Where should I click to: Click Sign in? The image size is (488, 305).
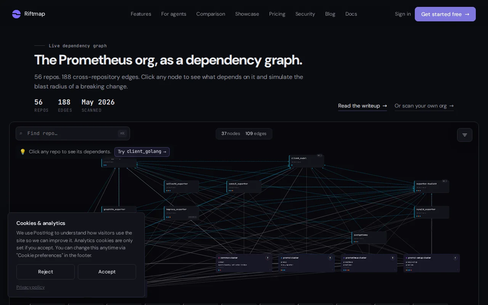[403, 14]
